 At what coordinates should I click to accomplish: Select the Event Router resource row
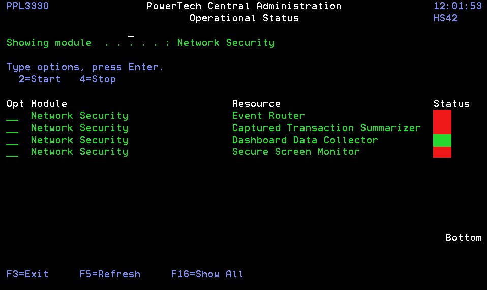(268, 116)
